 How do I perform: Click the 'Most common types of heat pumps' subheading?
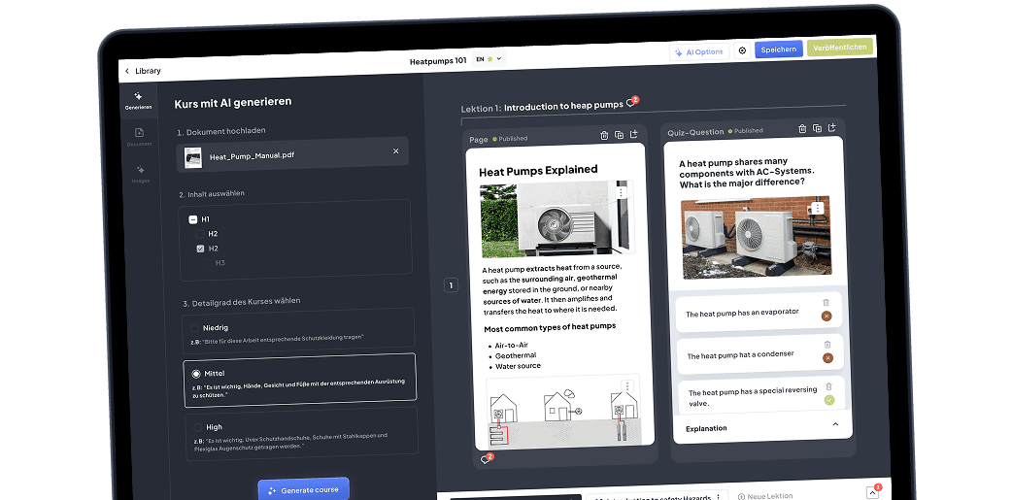550,326
